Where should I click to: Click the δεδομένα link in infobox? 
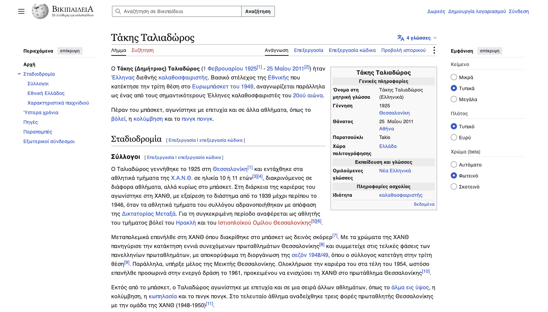[424, 204]
